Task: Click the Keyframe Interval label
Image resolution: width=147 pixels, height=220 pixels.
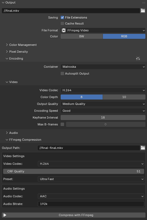Action: coord(45,118)
